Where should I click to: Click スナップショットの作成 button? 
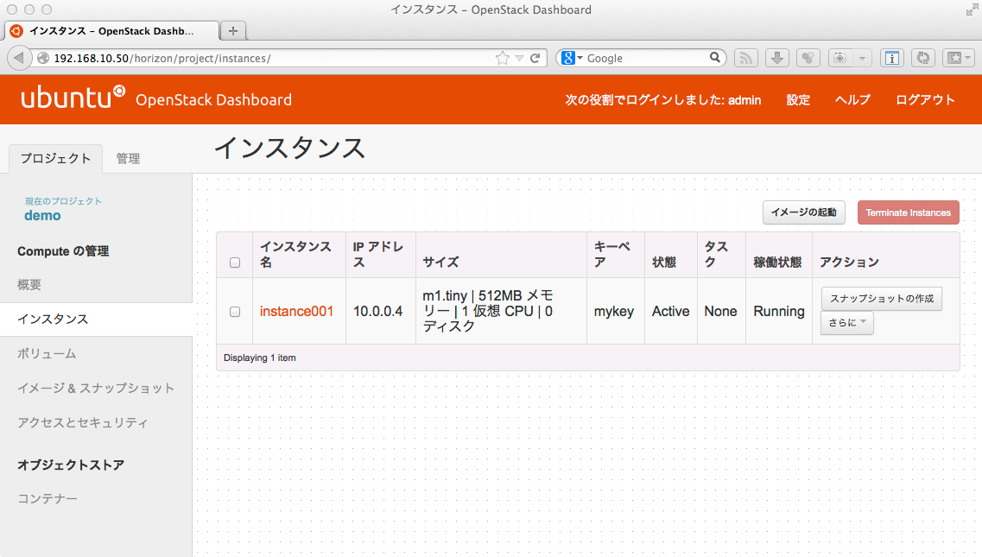point(881,299)
